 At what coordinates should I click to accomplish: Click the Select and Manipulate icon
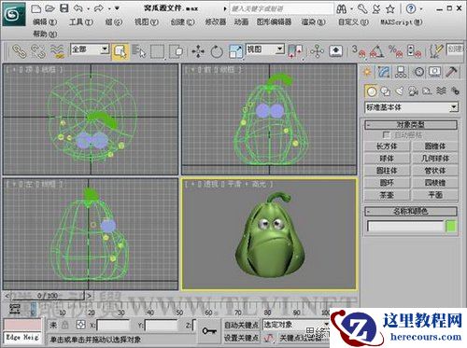317,51
